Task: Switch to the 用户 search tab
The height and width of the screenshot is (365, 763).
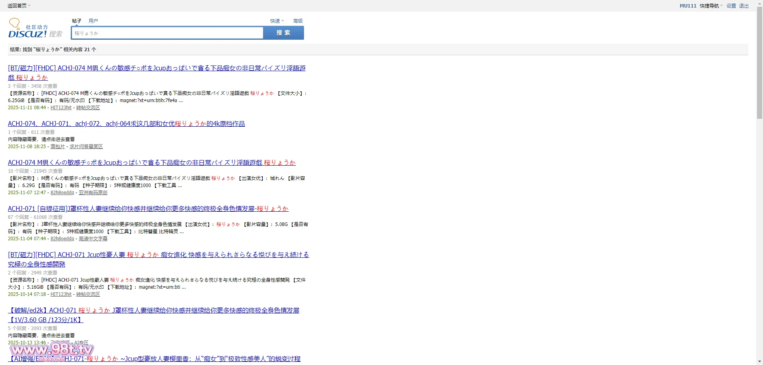Action: point(93,21)
